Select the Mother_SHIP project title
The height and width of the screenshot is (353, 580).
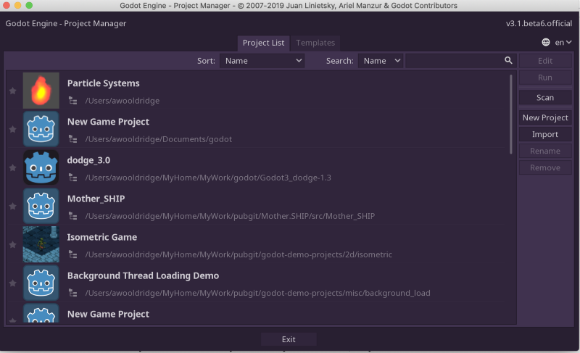tap(96, 199)
